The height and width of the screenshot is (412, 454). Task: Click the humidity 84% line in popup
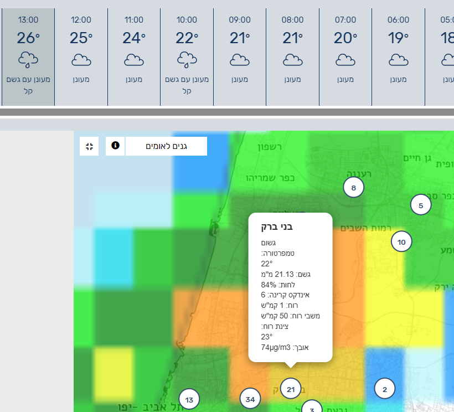278,285
